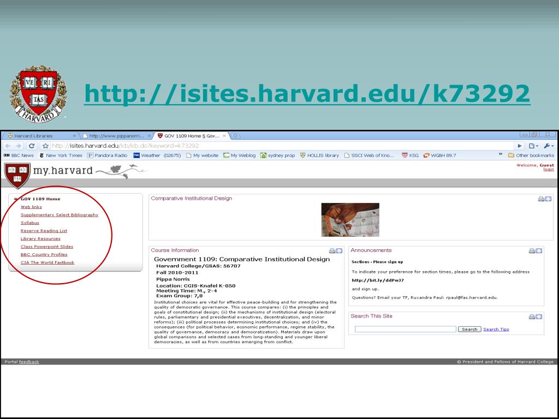559x419 pixels.
Task: Click the Search This Site text field
Action: (x=406, y=329)
